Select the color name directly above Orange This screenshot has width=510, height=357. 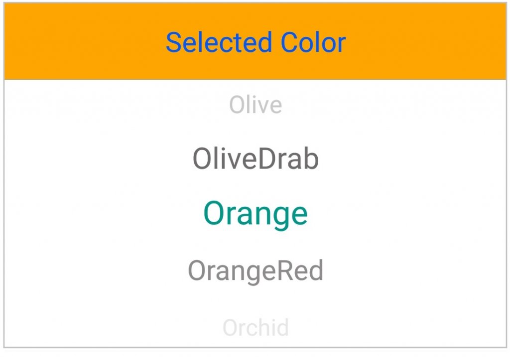click(x=255, y=160)
